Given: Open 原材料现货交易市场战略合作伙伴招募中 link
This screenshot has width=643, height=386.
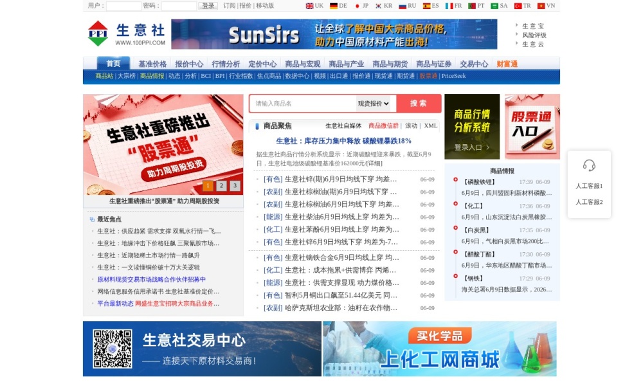Looking at the screenshot, I should coord(151,280).
